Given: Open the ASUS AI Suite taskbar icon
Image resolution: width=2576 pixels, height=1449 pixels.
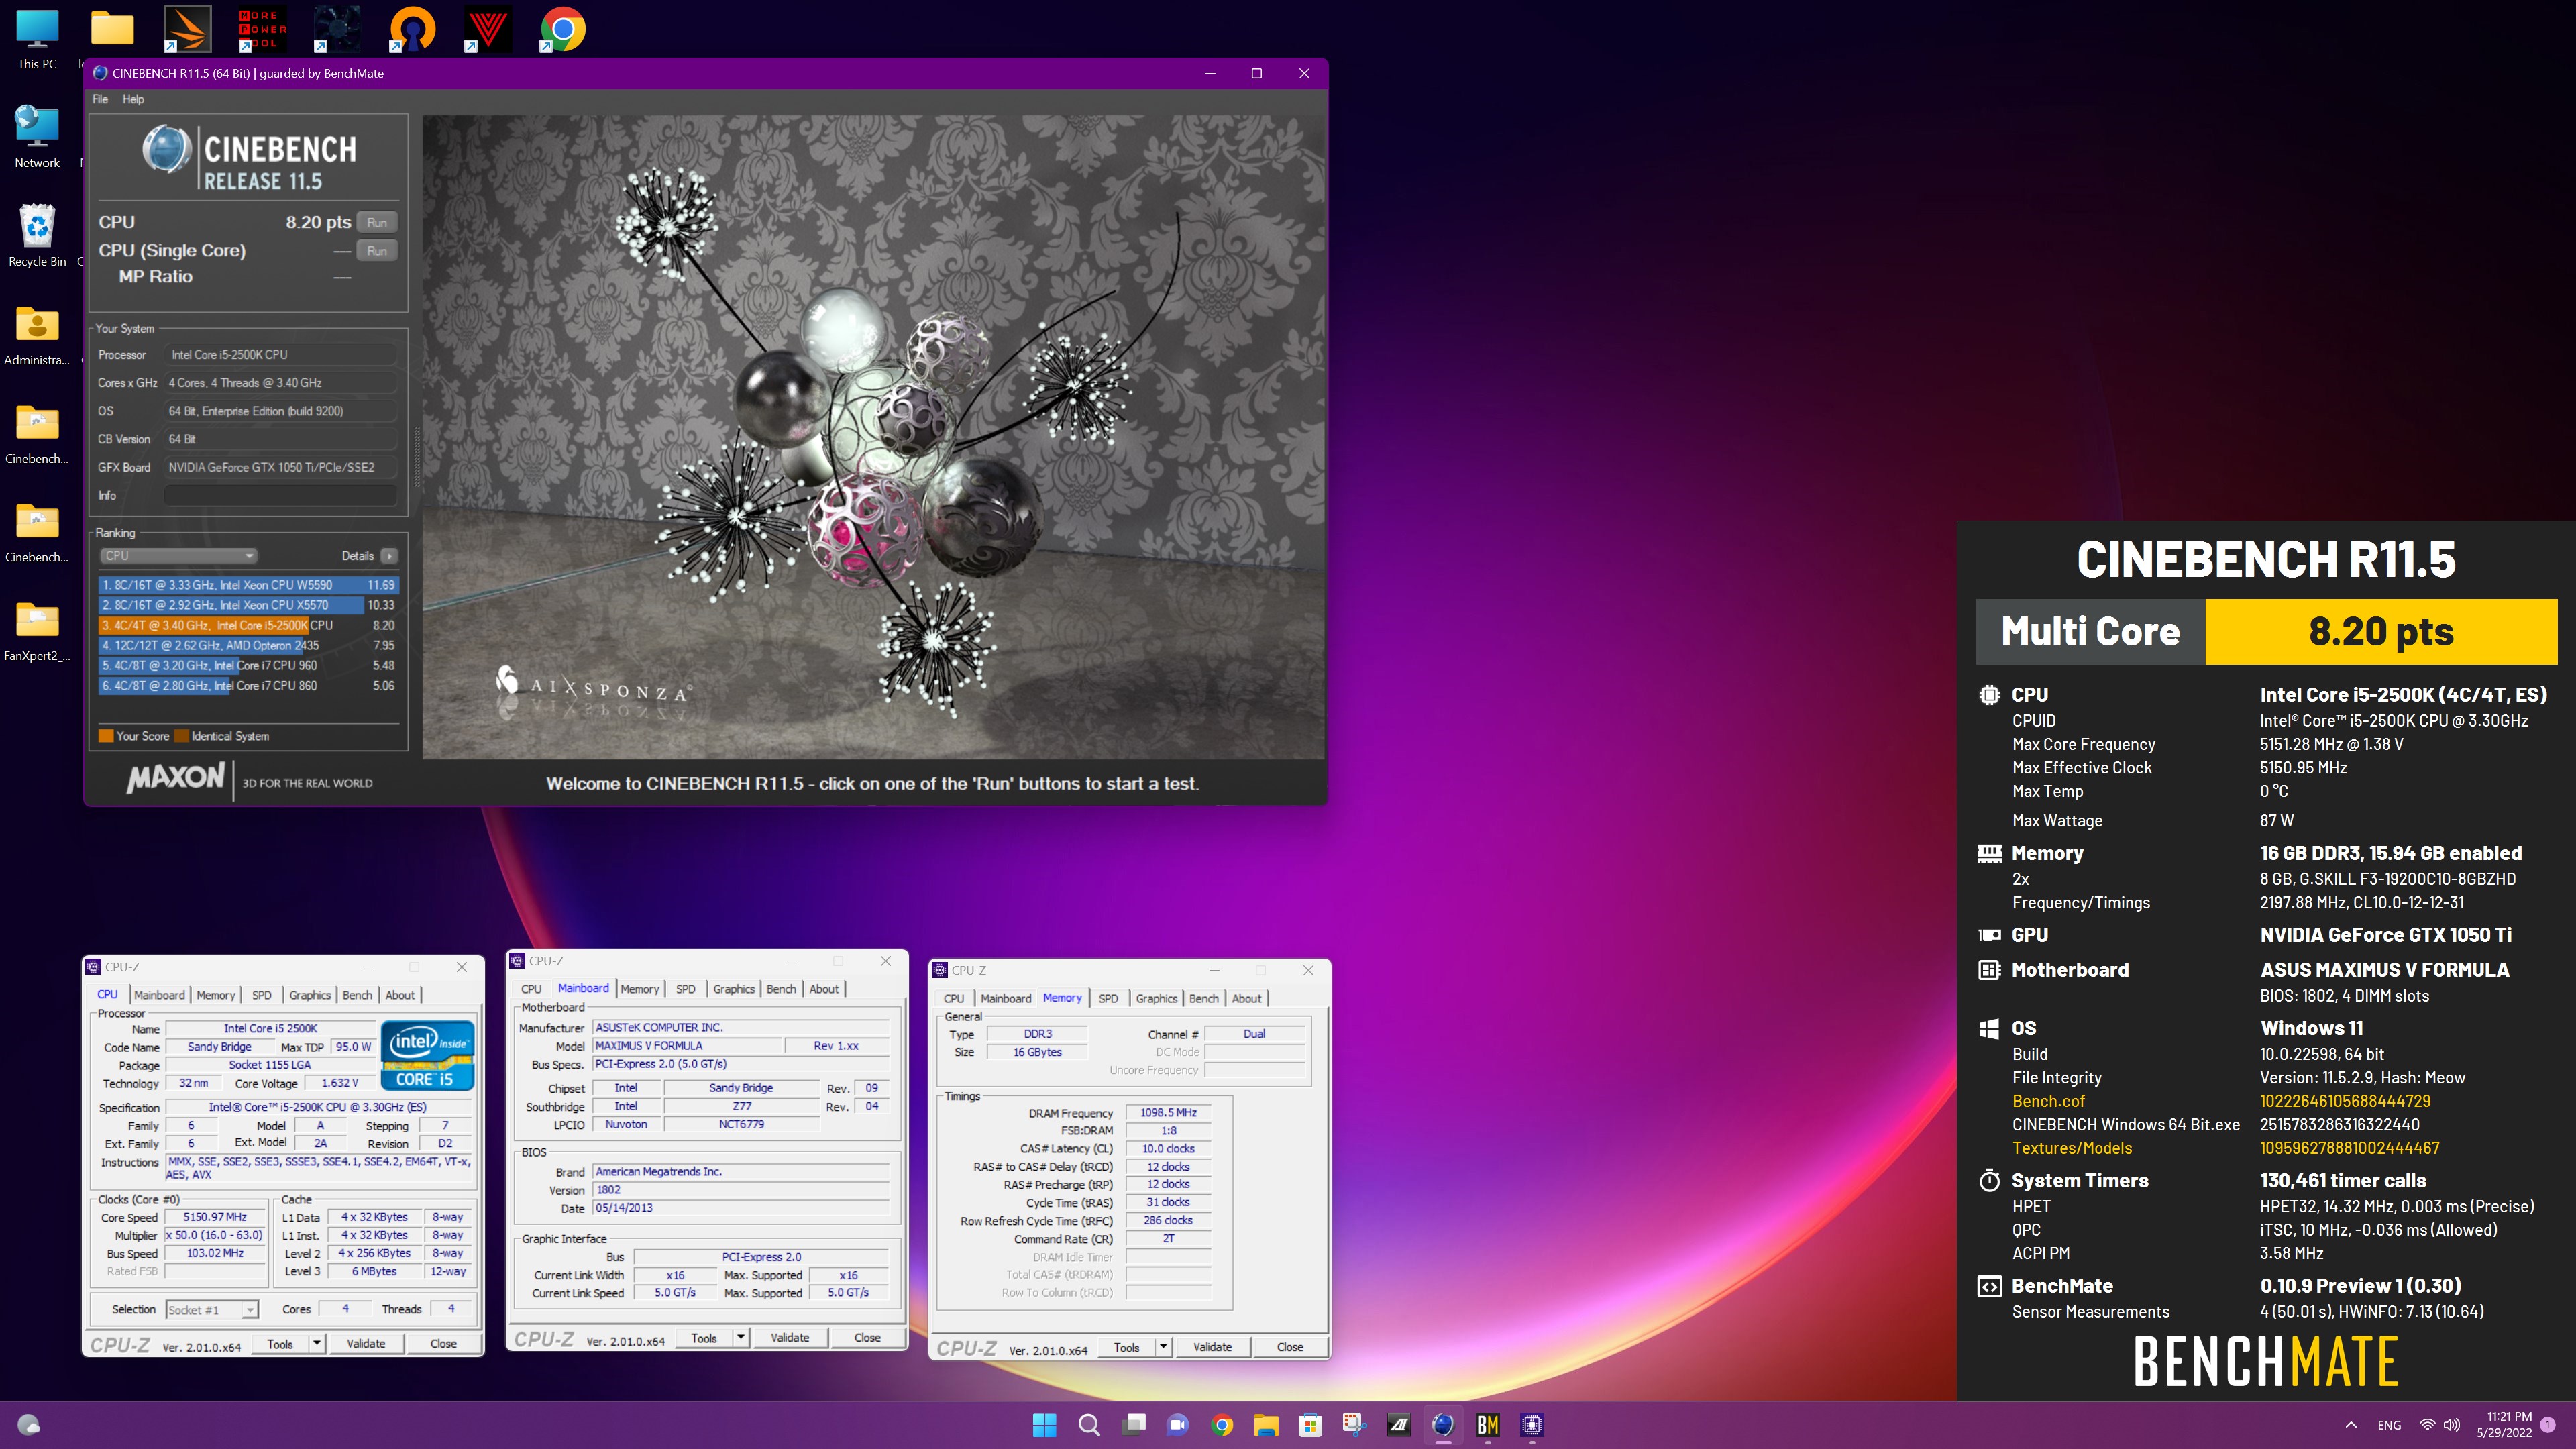Looking at the screenshot, I should 1398,1425.
